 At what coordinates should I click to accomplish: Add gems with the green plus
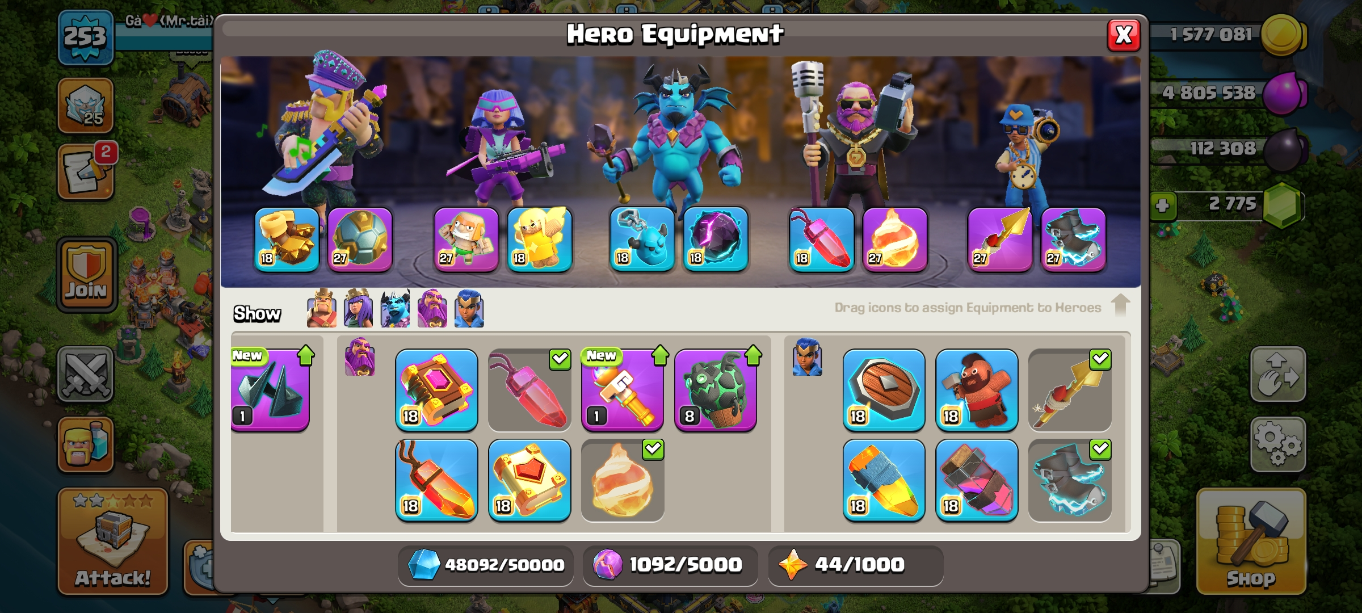click(x=1162, y=205)
